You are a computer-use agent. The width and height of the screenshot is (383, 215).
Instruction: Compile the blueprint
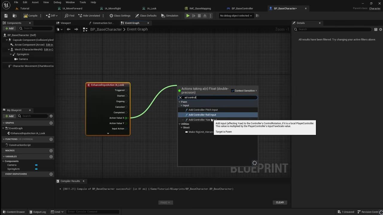click(x=31, y=16)
